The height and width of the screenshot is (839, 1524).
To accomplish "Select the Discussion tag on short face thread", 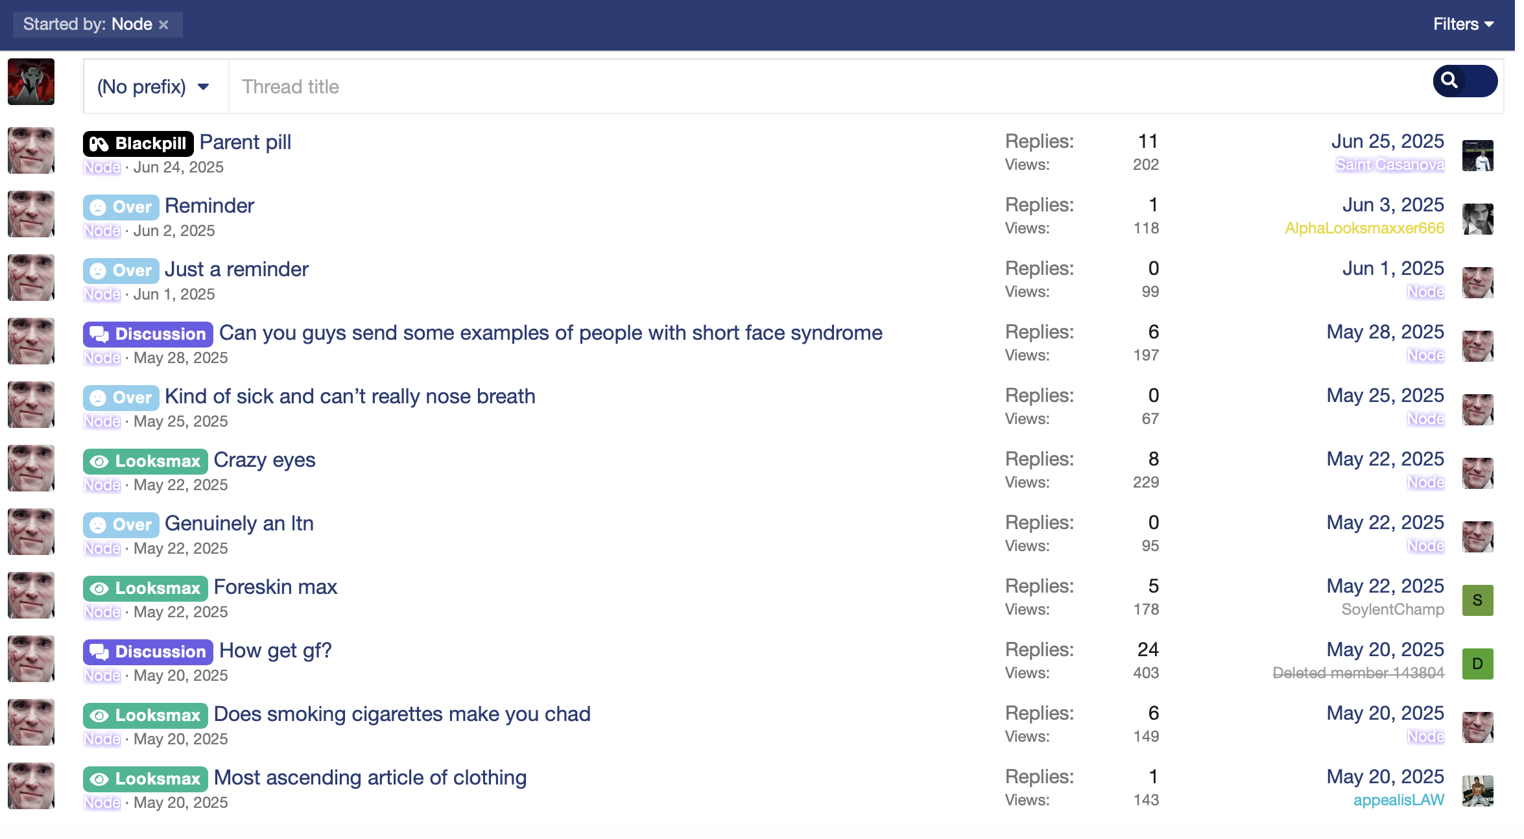I will pyautogui.click(x=148, y=334).
